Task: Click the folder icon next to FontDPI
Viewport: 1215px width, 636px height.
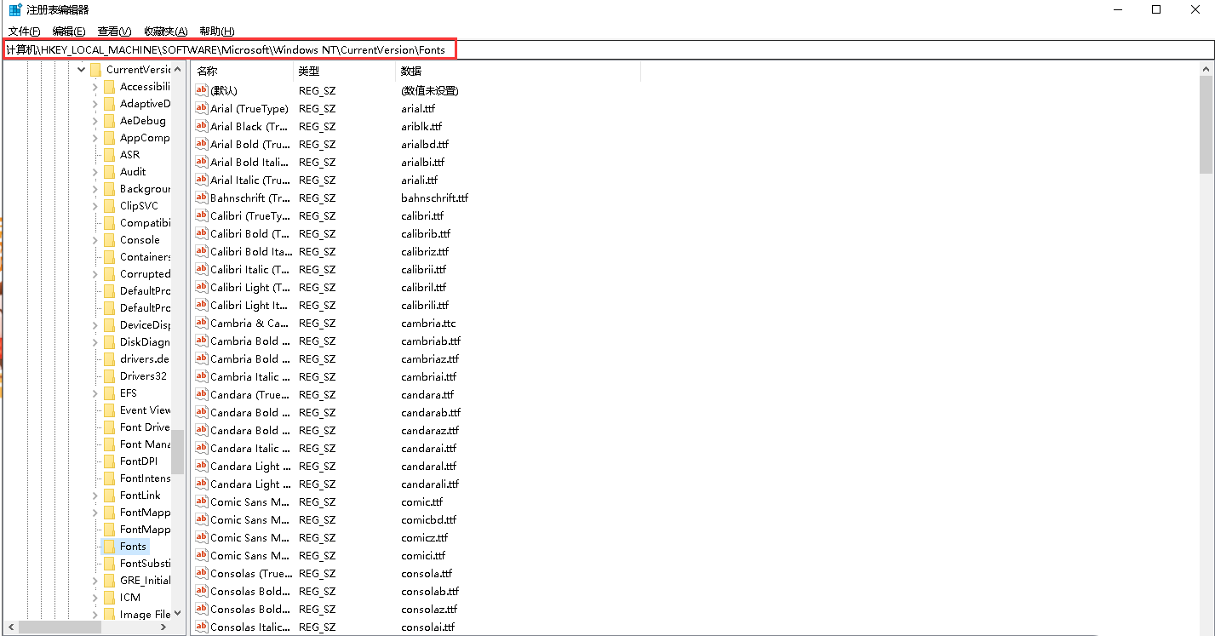Action: point(109,461)
